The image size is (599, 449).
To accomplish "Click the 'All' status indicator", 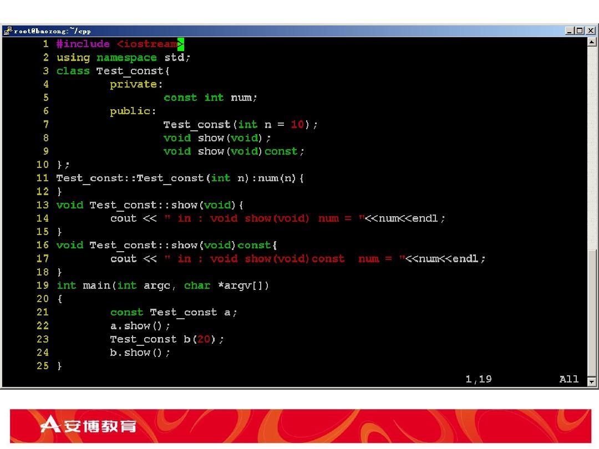I will pyautogui.click(x=569, y=379).
